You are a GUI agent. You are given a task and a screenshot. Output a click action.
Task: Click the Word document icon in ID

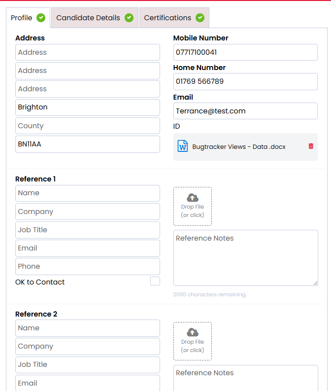(183, 146)
